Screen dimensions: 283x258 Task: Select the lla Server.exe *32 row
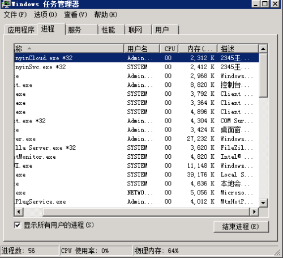tap(136, 147)
